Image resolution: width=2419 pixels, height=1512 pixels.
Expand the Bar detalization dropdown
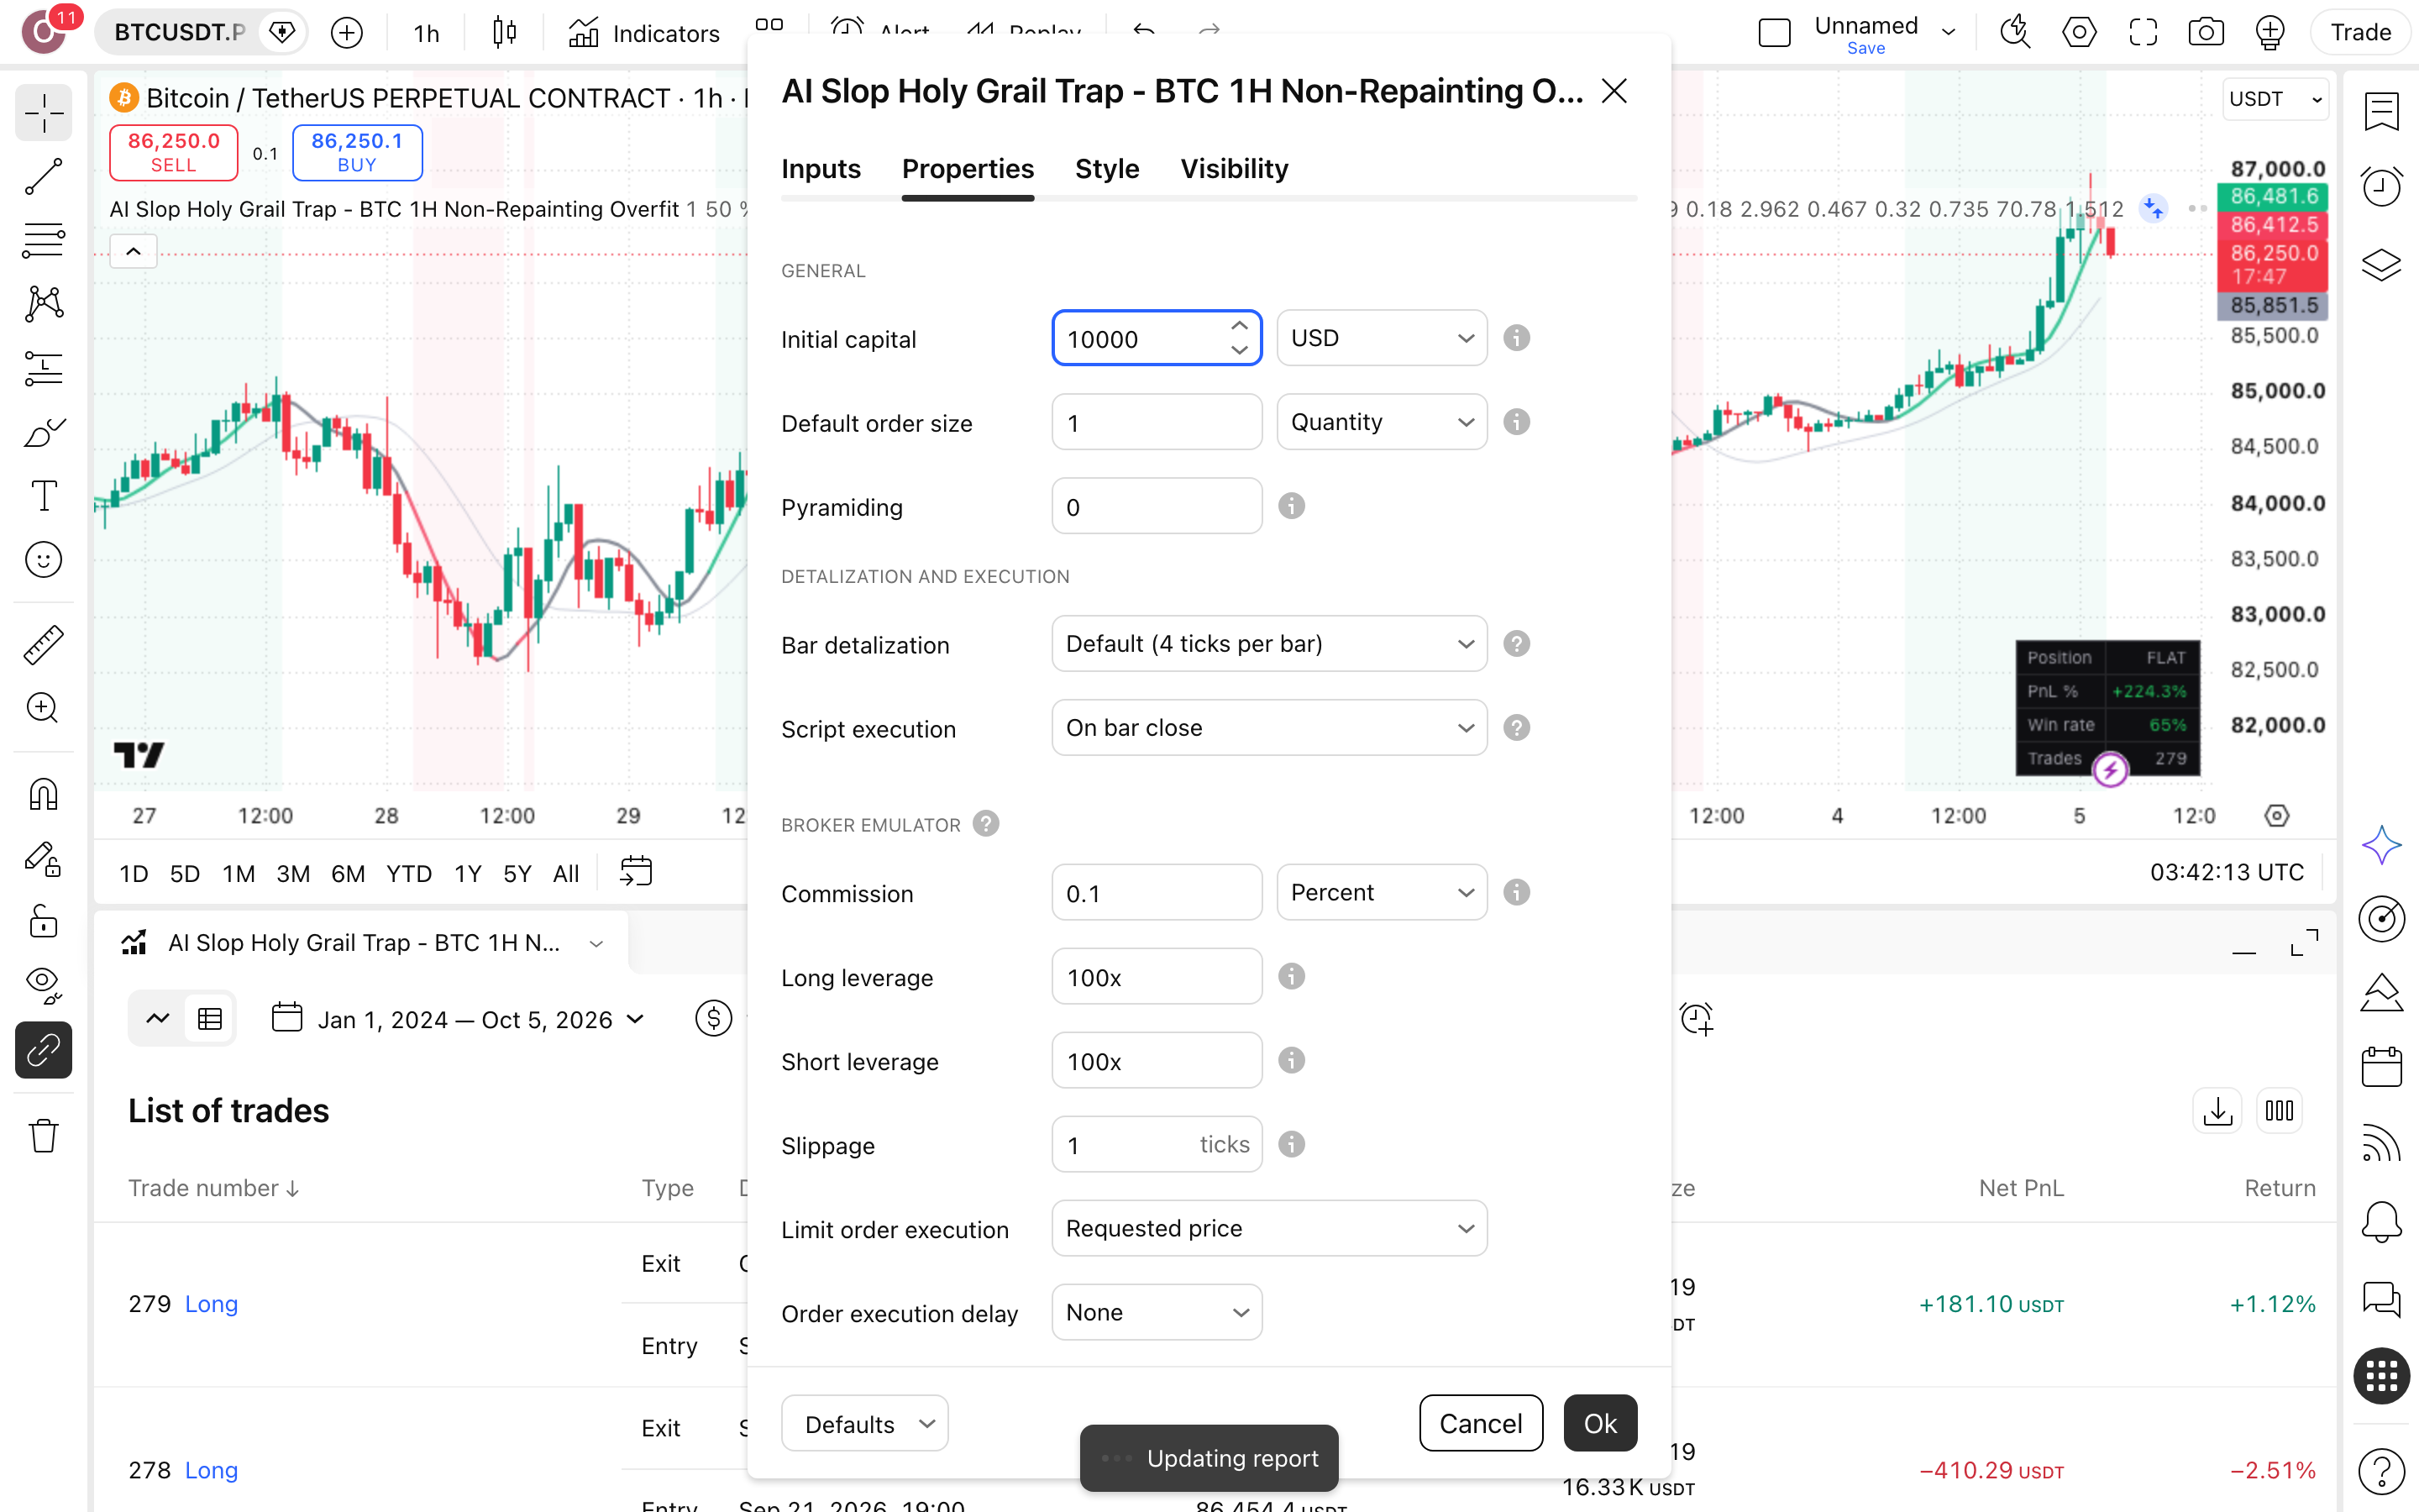(1268, 644)
